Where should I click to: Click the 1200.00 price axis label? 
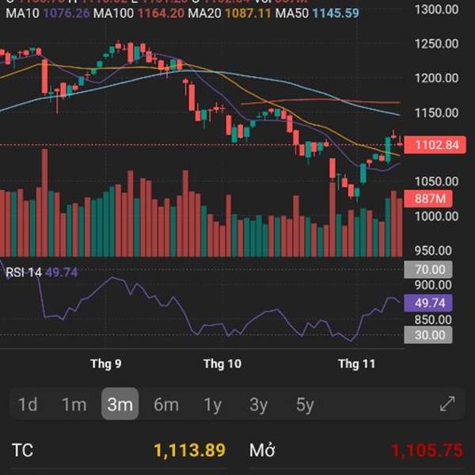pos(436,78)
